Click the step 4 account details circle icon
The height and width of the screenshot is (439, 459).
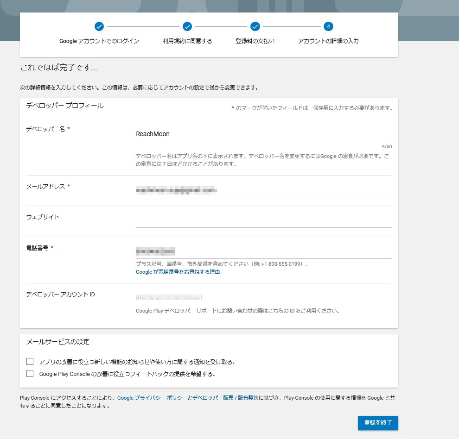coord(328,26)
